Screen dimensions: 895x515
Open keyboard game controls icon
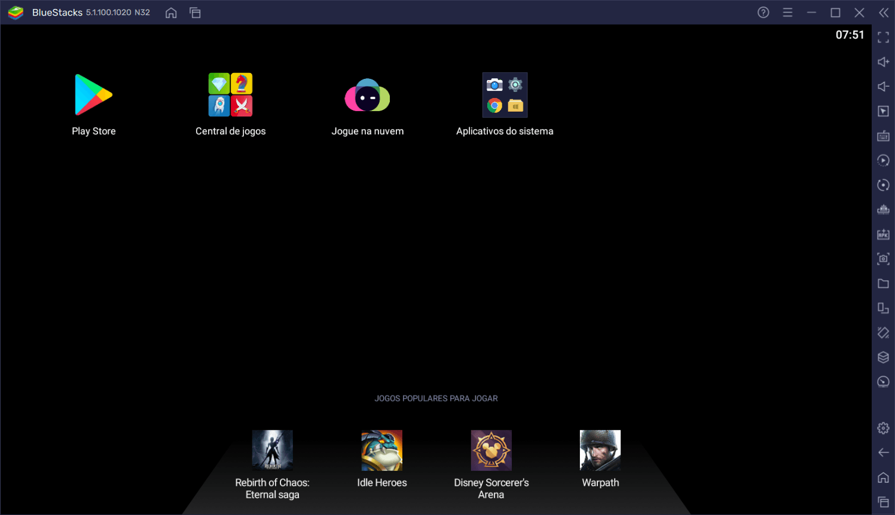coord(883,136)
